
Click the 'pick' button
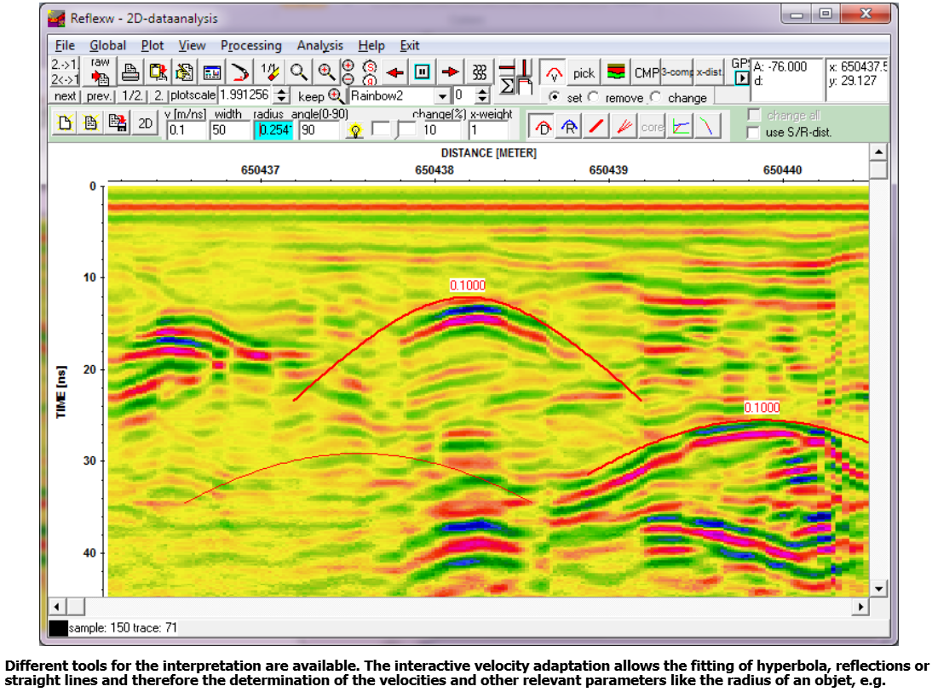tap(584, 72)
